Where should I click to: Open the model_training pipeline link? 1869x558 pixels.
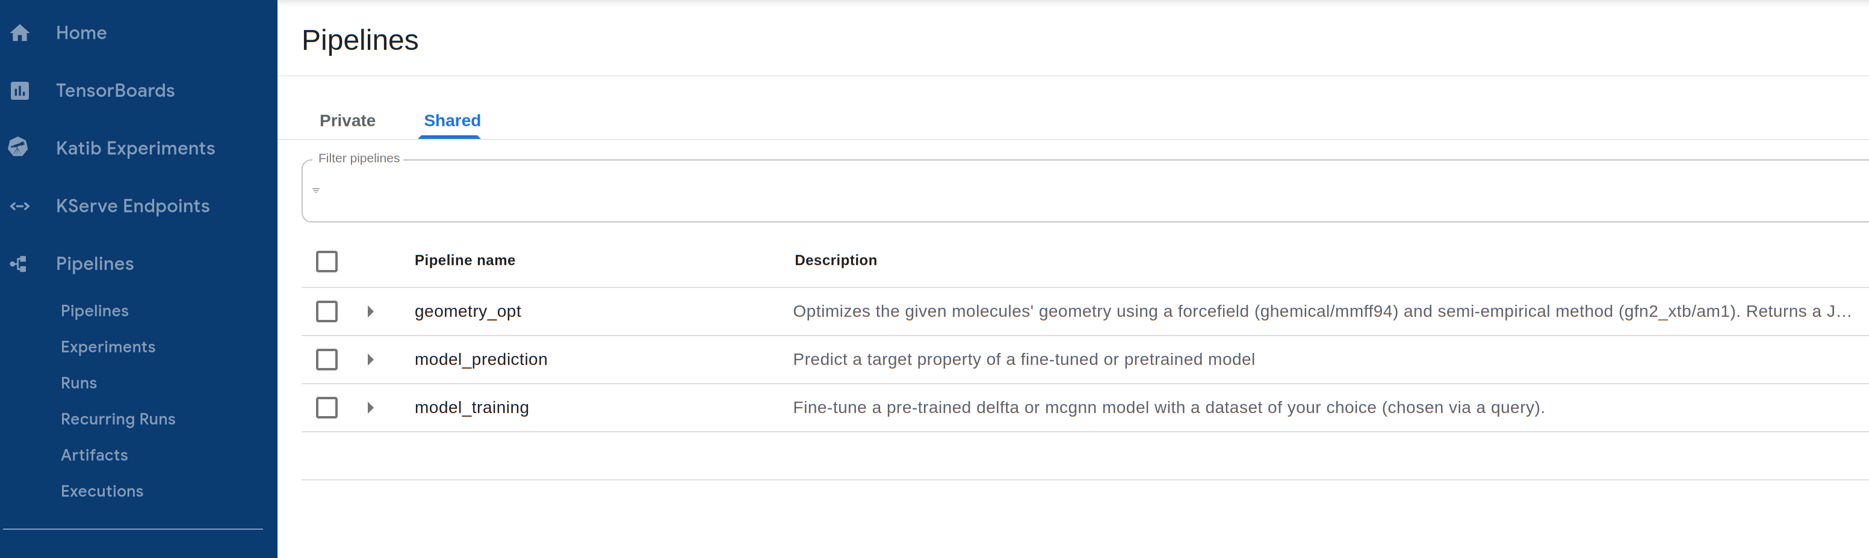[x=471, y=408]
